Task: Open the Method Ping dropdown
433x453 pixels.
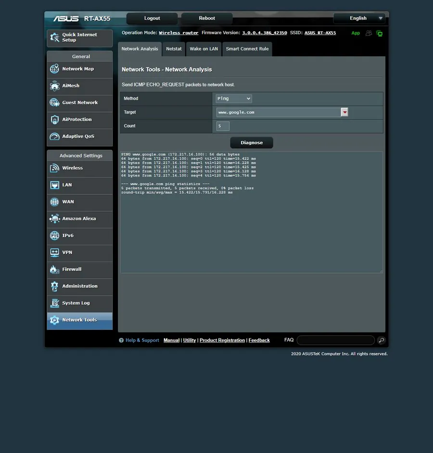Action: [233, 99]
